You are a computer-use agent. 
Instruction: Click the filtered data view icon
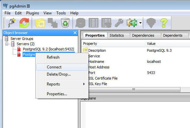point(106,23)
